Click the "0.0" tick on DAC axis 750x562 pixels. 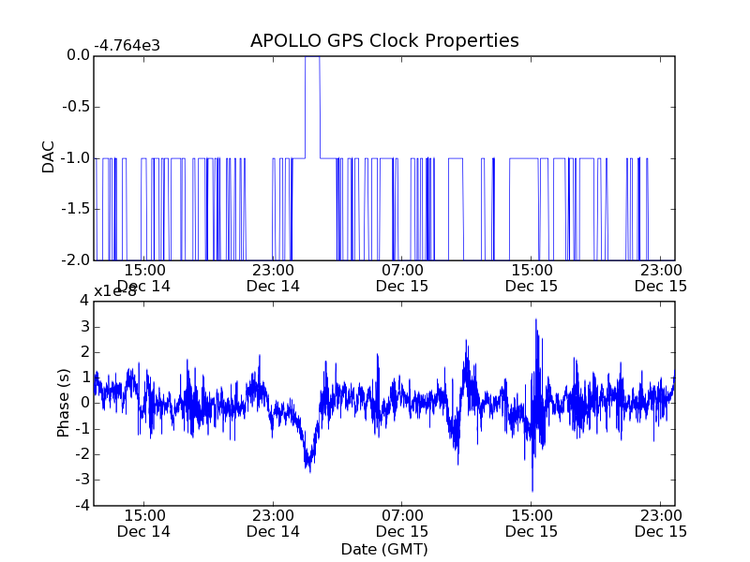point(78,55)
